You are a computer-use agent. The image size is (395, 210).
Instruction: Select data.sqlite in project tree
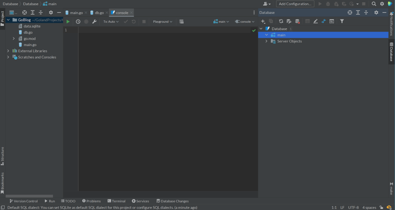click(32, 26)
